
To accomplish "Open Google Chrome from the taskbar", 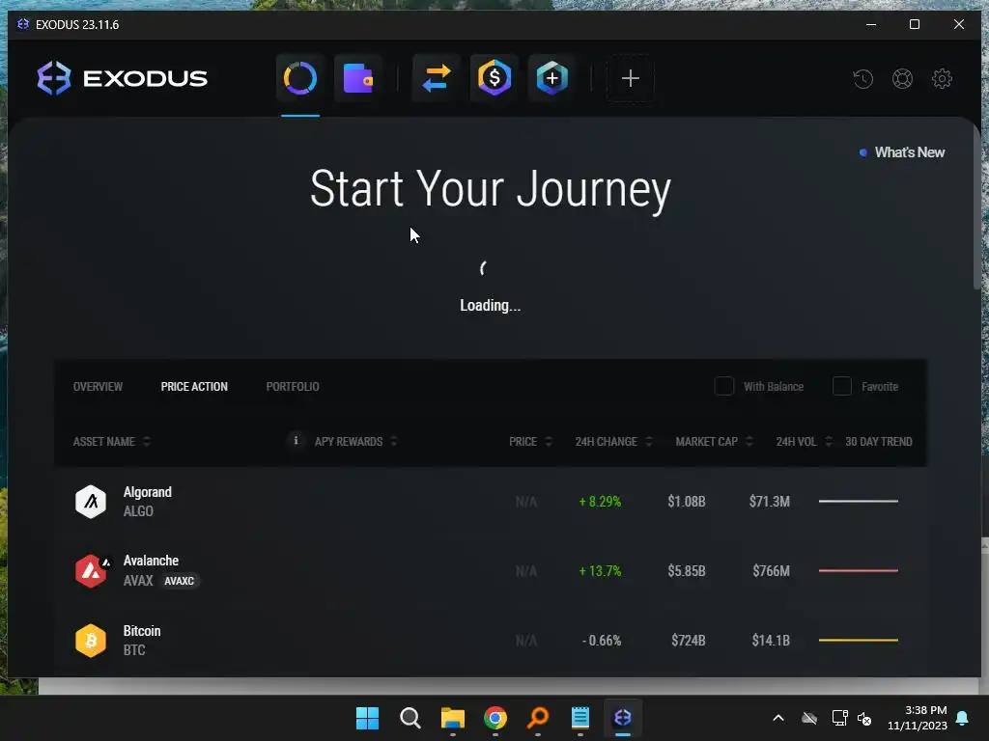I will (x=495, y=718).
